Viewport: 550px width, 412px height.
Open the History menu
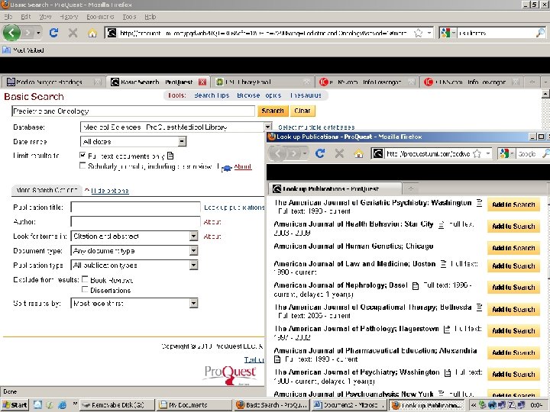(69, 17)
